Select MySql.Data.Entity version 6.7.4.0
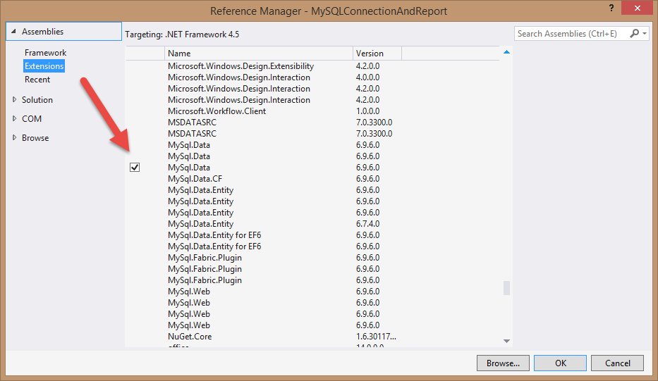 [x=312, y=224]
